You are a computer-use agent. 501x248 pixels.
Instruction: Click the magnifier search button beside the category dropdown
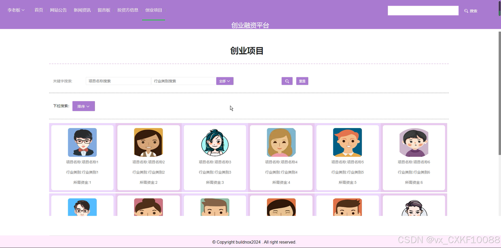click(287, 81)
